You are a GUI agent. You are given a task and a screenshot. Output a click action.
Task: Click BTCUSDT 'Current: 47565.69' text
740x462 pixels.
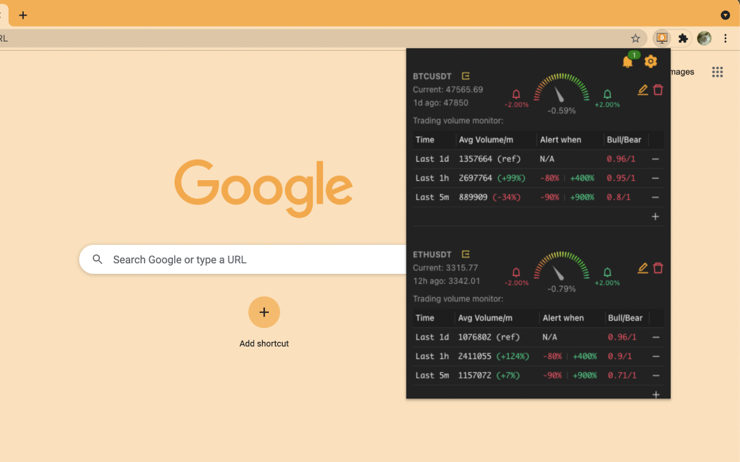[448, 90]
